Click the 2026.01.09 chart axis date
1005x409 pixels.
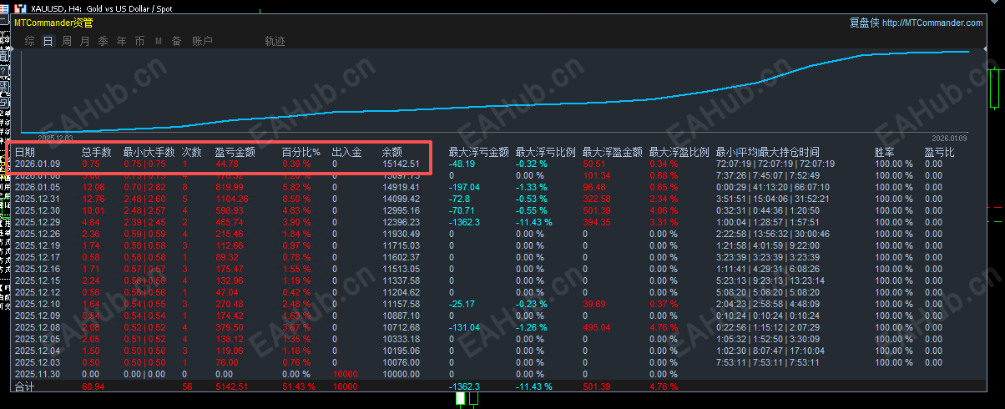pyautogui.click(x=949, y=138)
